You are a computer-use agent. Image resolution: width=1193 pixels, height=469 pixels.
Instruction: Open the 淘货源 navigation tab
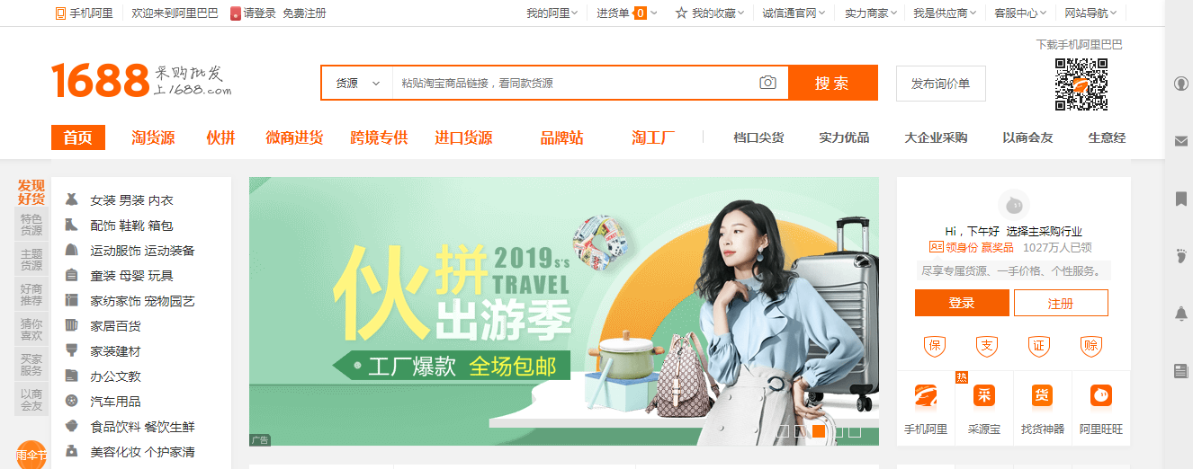click(153, 137)
